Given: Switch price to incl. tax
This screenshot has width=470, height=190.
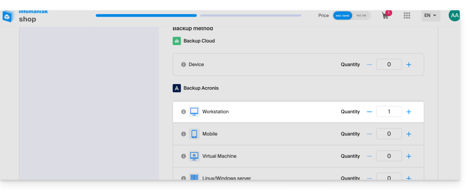Looking at the screenshot, I should (361, 15).
